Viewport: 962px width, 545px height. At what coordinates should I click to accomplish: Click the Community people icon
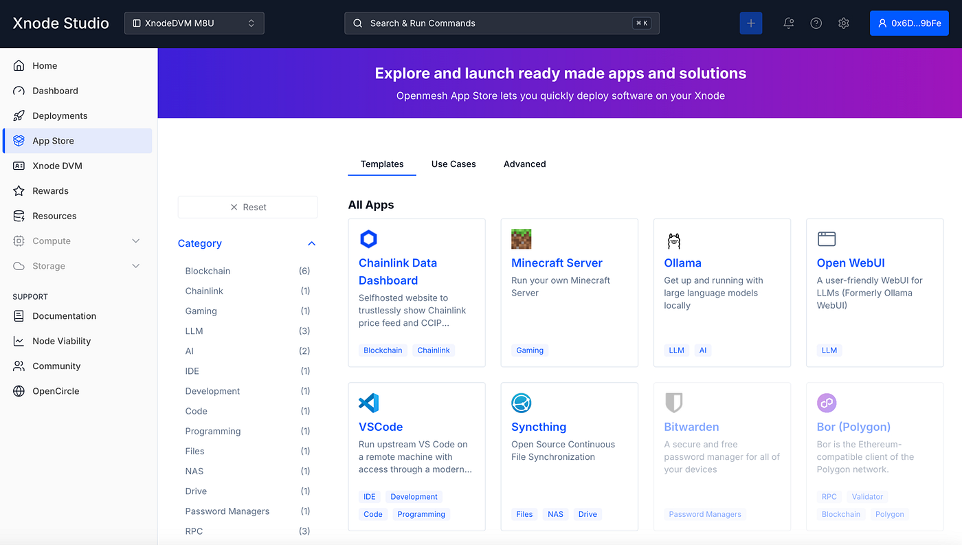pyautogui.click(x=19, y=366)
